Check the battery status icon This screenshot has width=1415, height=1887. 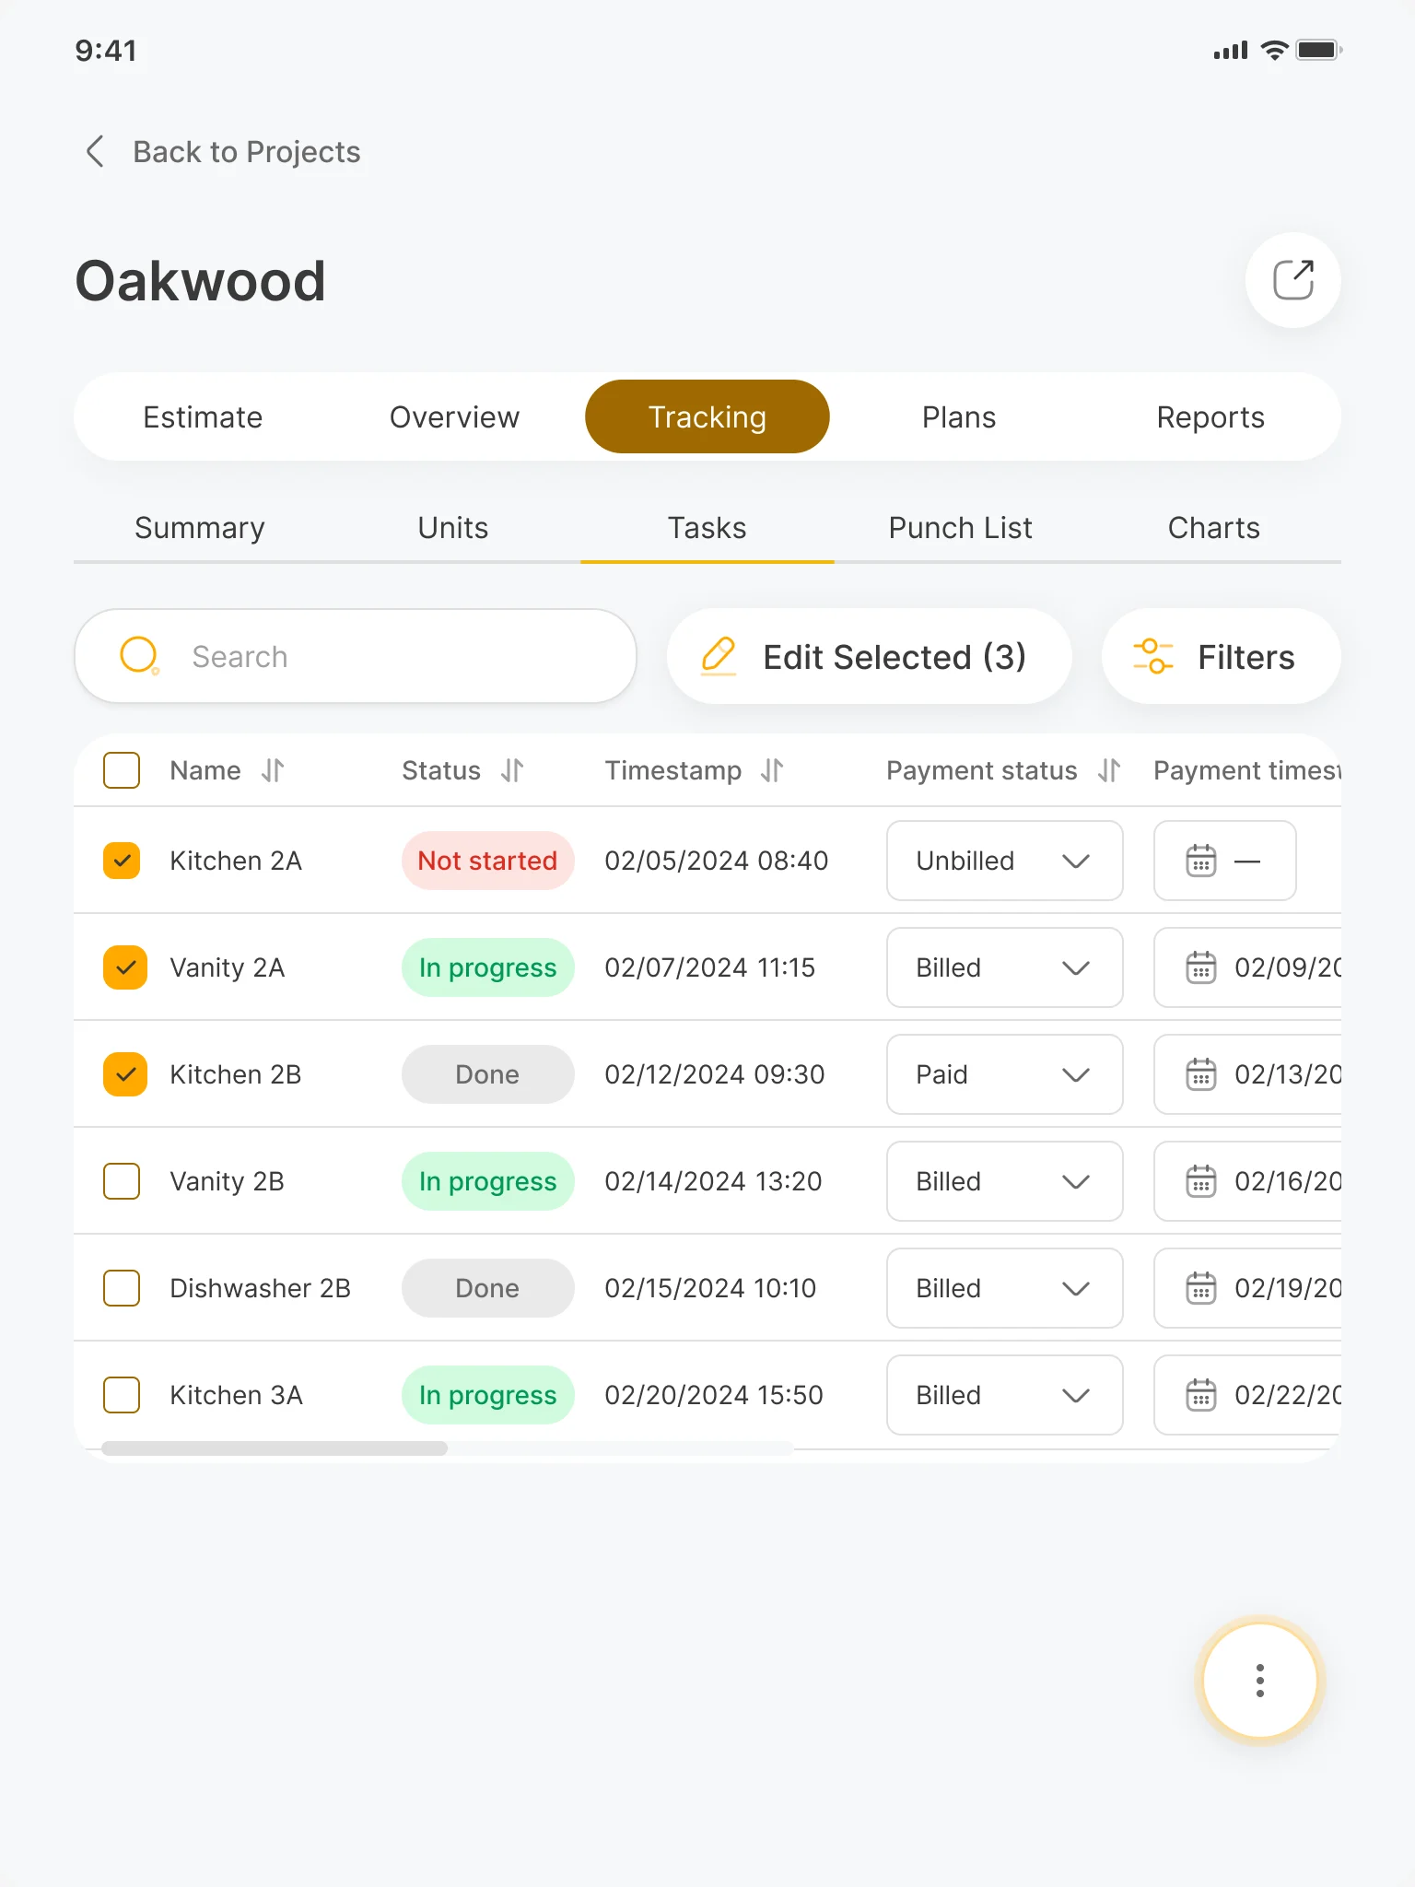point(1319,50)
